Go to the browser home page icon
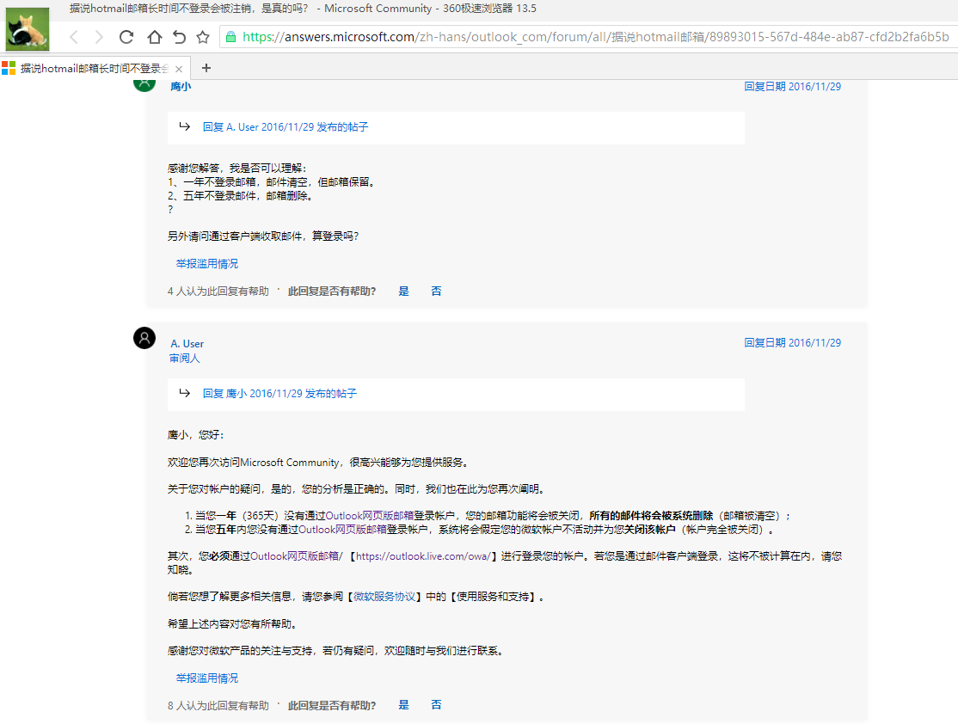 tap(155, 37)
